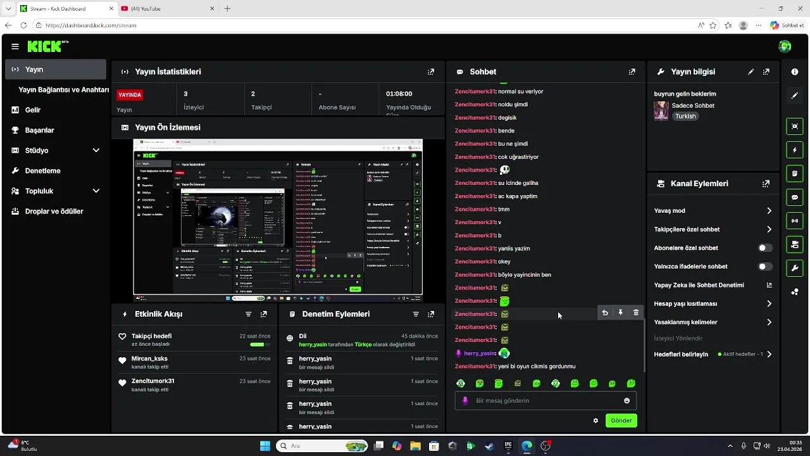Open filter menu in Etkinlik Akışı
Viewport: 810px width, 456px height.
point(249,314)
